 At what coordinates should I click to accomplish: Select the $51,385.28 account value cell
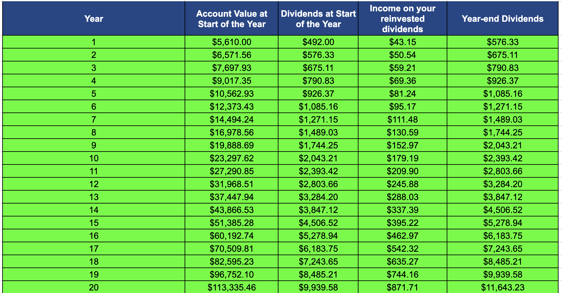232,223
